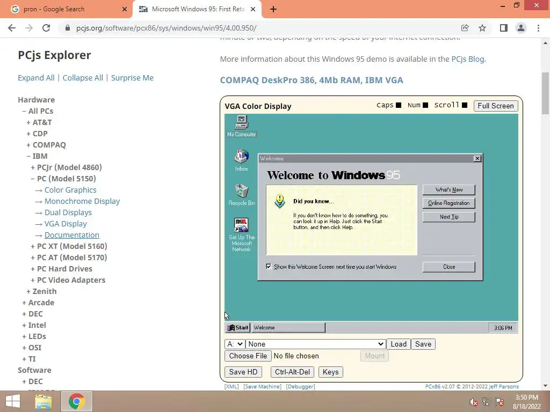Screen dimensions: 550x412
Task: Open the Recycle Bin desktop icon
Action: (x=241, y=194)
